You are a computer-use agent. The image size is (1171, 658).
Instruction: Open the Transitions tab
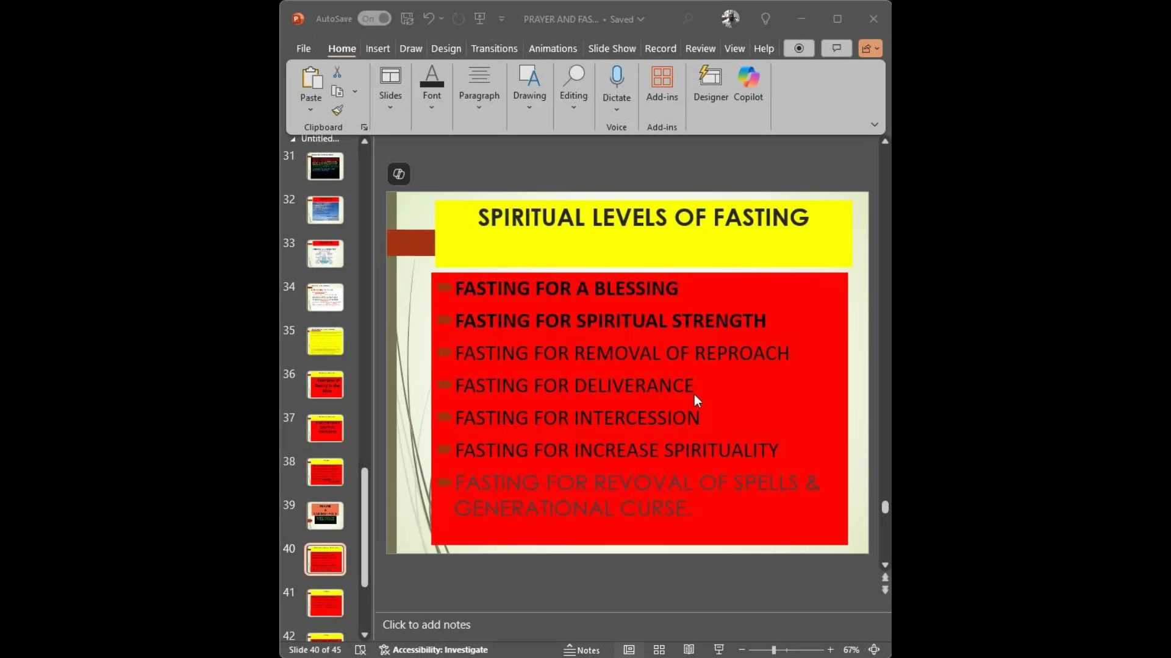(494, 48)
